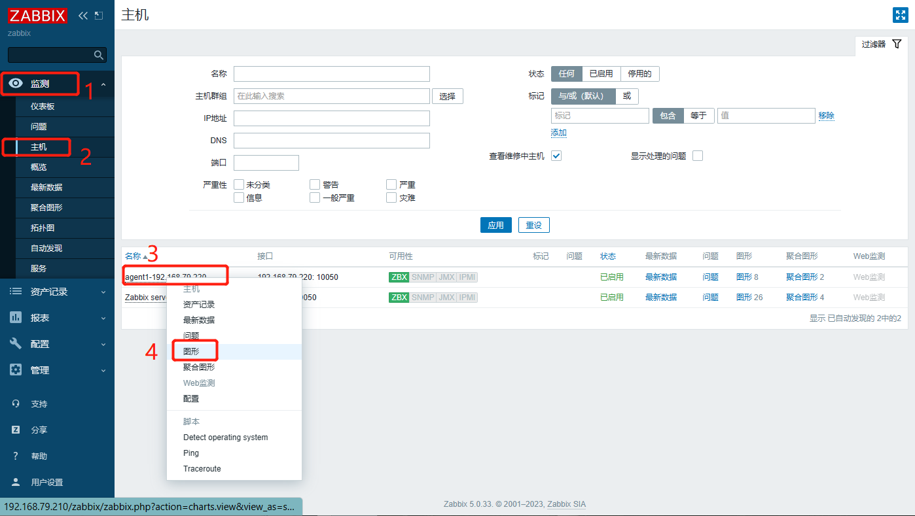
Task: Check the 灾难 severity box
Action: pyautogui.click(x=391, y=198)
